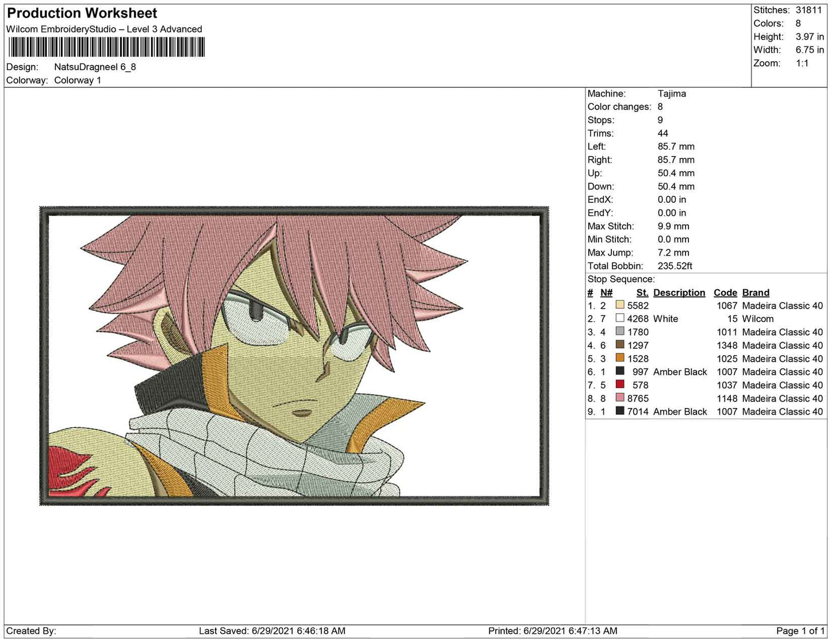
Task: Click the thread code '1067'
Action: 727,306
